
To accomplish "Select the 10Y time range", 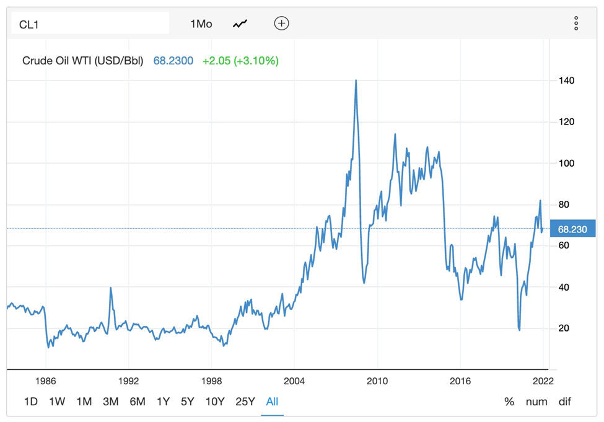I will (x=214, y=402).
